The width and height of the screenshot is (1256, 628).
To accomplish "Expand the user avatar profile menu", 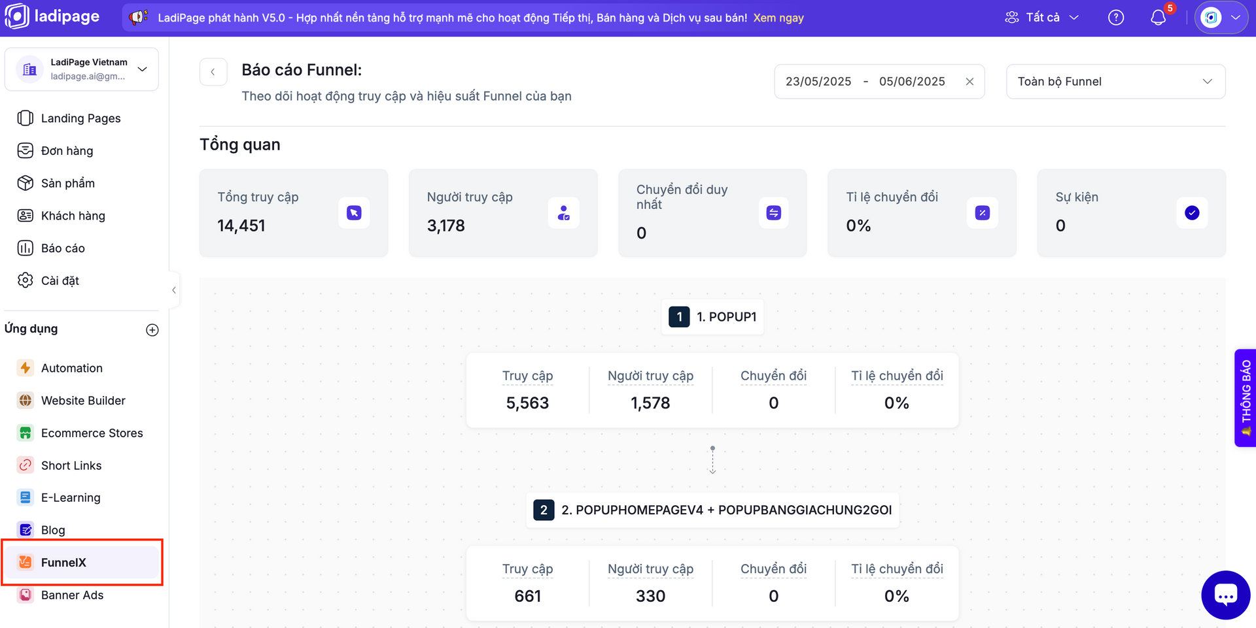I will tap(1221, 18).
